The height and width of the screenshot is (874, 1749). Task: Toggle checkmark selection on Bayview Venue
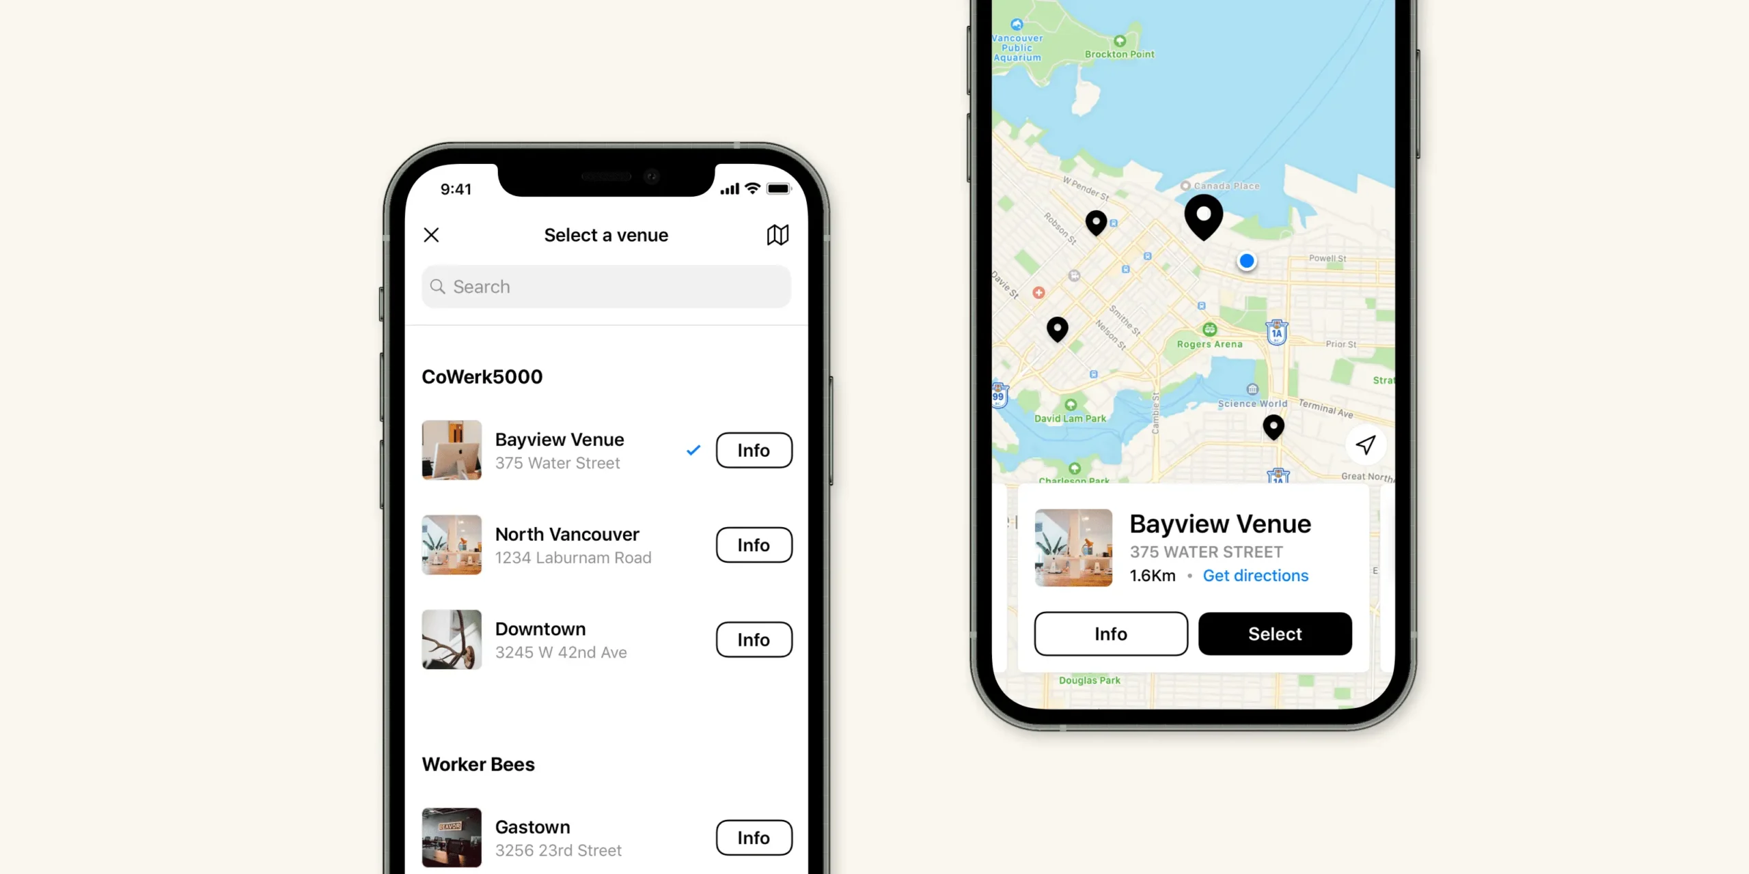[x=694, y=451]
